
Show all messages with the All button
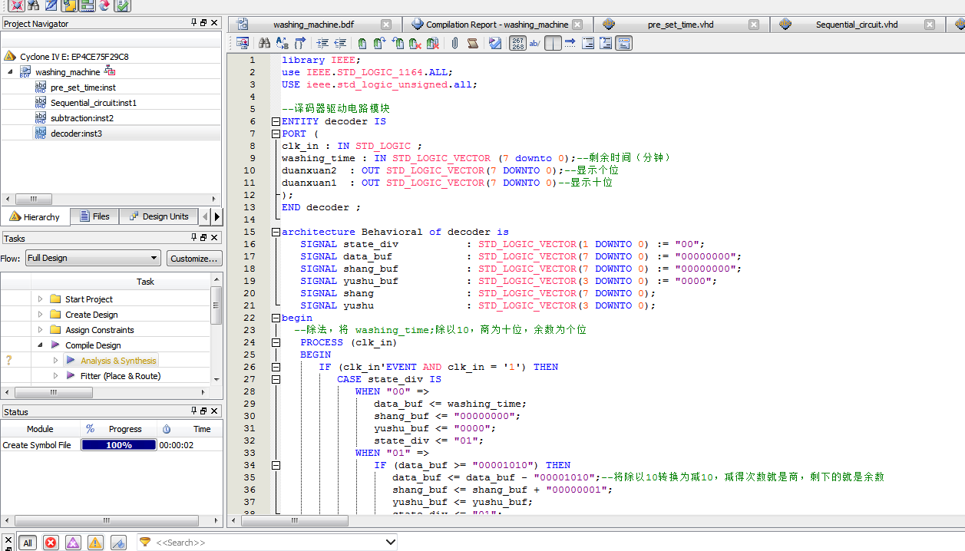(x=27, y=543)
